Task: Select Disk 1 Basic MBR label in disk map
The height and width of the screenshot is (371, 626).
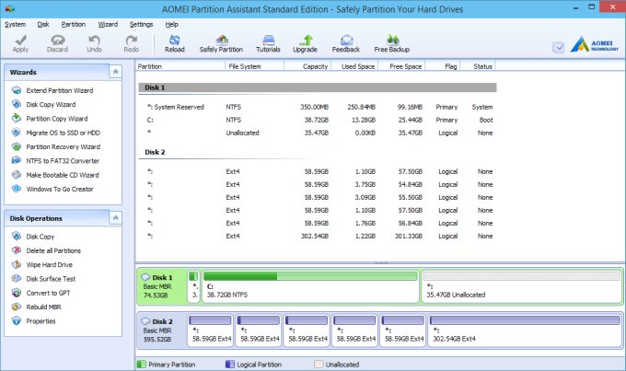Action: coord(162,286)
